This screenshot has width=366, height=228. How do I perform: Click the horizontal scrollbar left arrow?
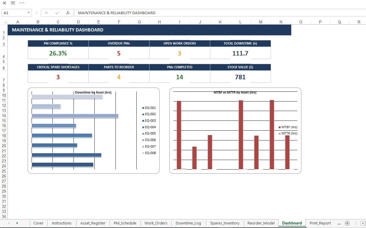[x=362, y=223]
